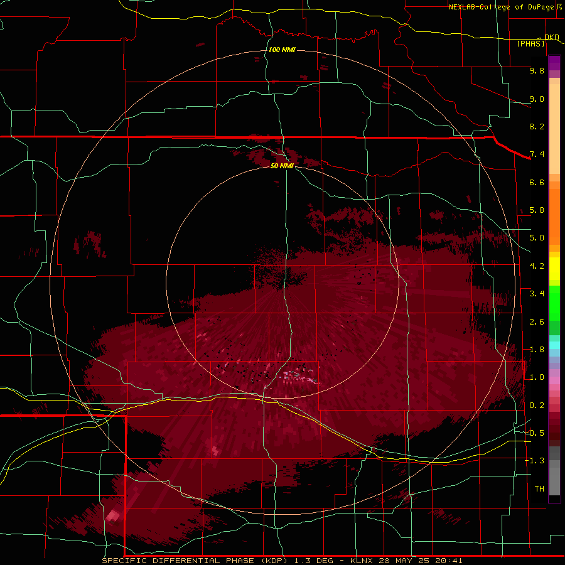Click the Specific Differential Phase (KDP) caption
Image resolution: width=565 pixels, height=565 pixels.
pos(195,561)
